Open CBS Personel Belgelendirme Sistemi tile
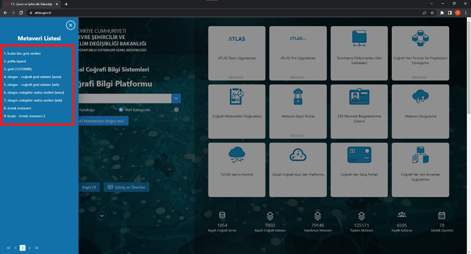Image resolution: width=471 pixels, height=254 pixels. pos(359,111)
